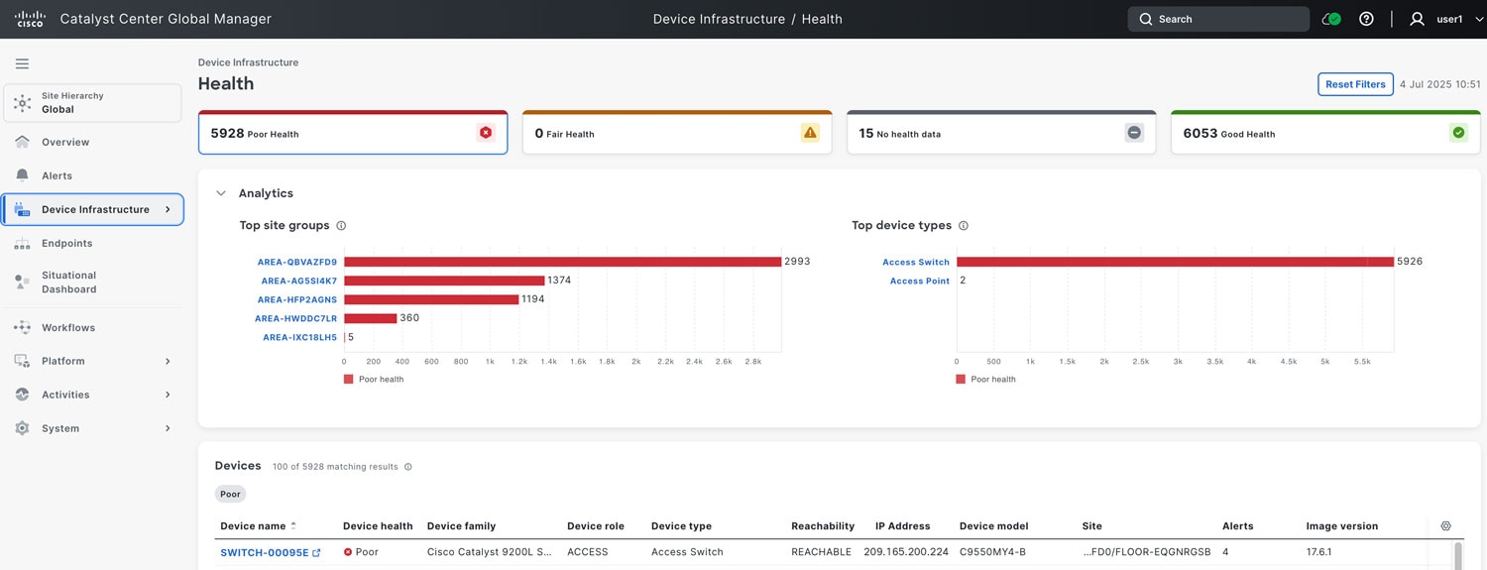Click the Endpoints sidebar icon
Screen dimensions: 1487x570
pos(22,243)
